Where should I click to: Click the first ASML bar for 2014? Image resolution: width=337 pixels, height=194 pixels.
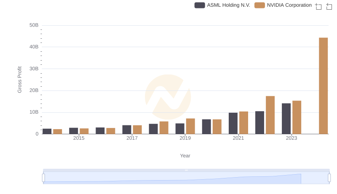[47, 131]
